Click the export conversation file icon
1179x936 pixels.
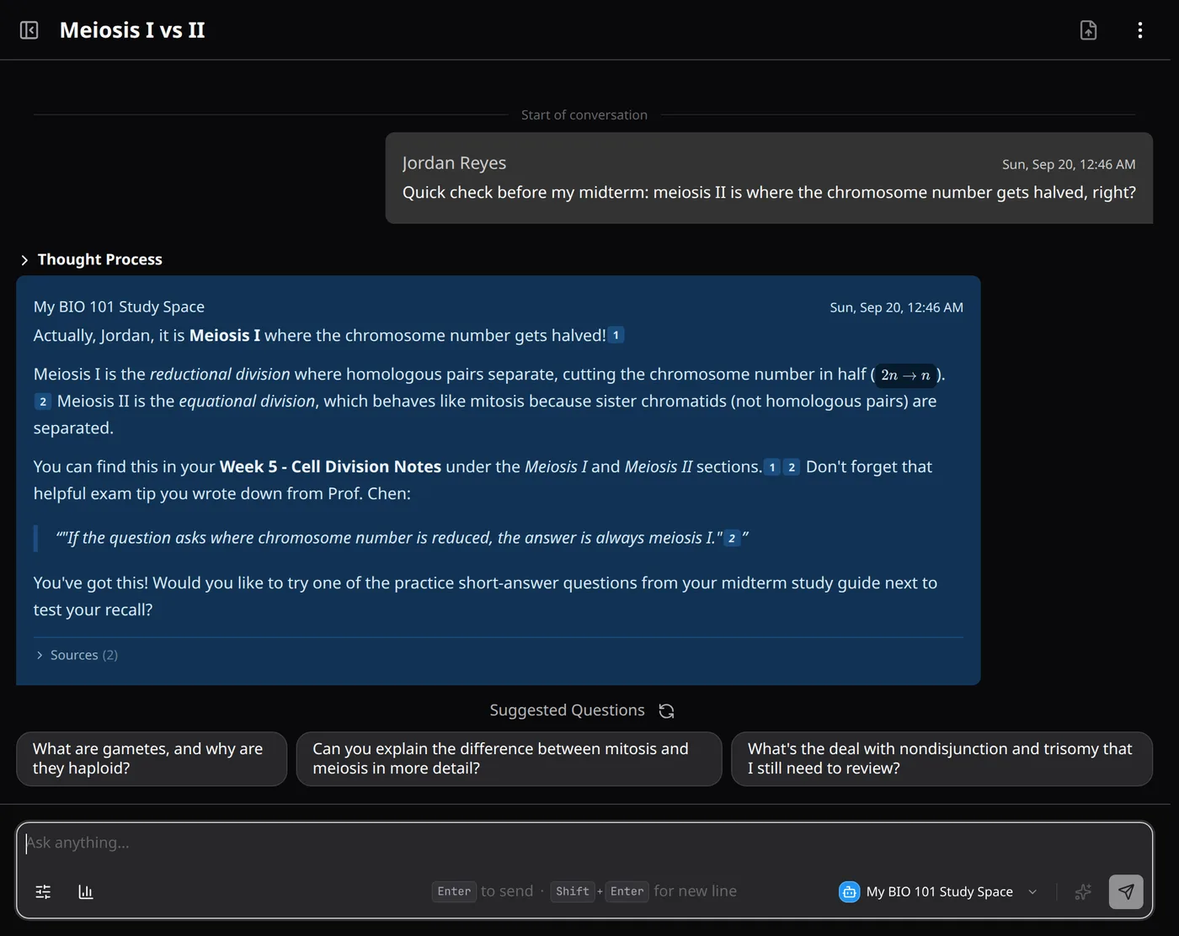[x=1088, y=30]
